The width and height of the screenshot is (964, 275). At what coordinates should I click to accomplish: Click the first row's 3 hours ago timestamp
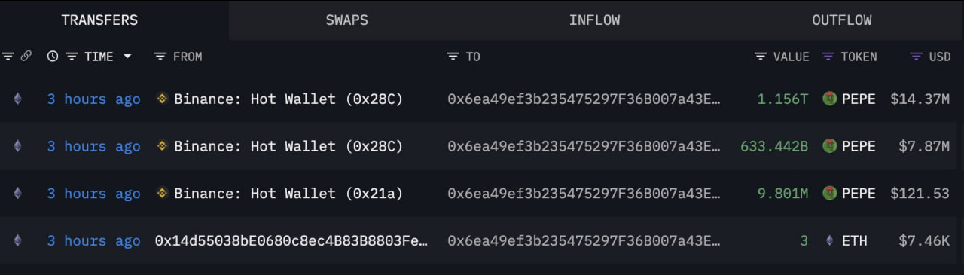pyautogui.click(x=94, y=99)
